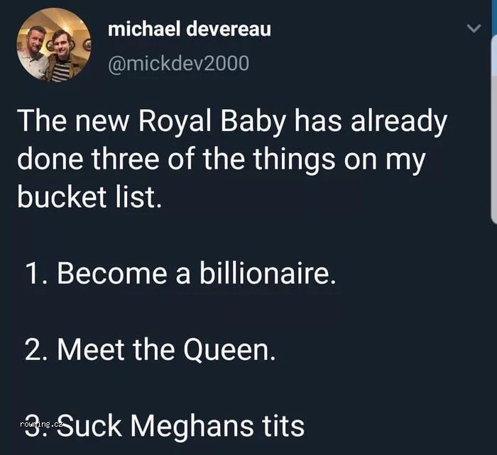The height and width of the screenshot is (455, 497).
Task: Open the michael devereau display name
Action: pos(189,30)
